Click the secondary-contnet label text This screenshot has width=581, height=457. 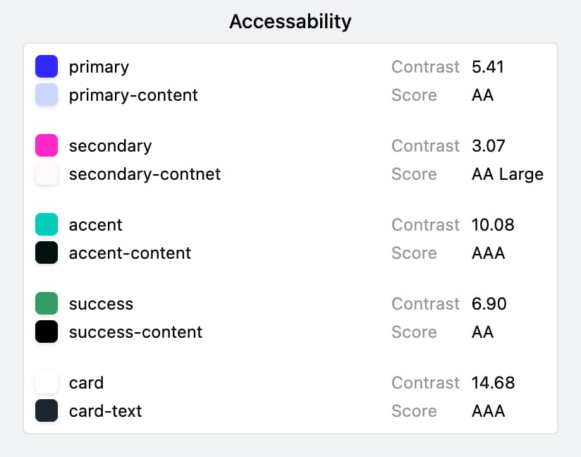click(145, 174)
